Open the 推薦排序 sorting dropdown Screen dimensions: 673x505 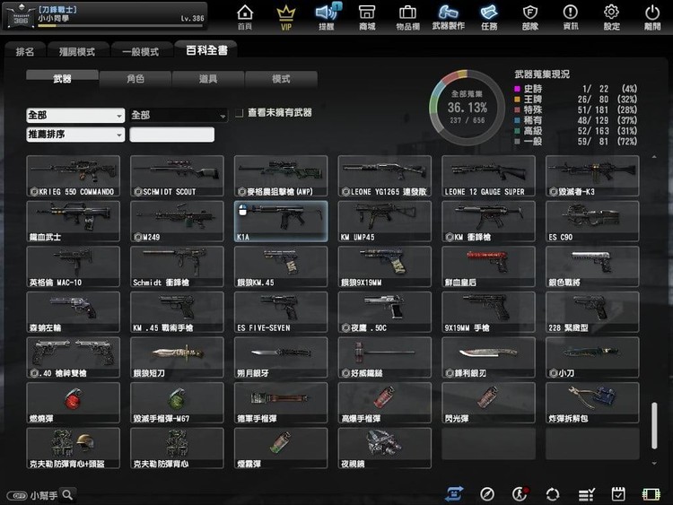tap(75, 135)
